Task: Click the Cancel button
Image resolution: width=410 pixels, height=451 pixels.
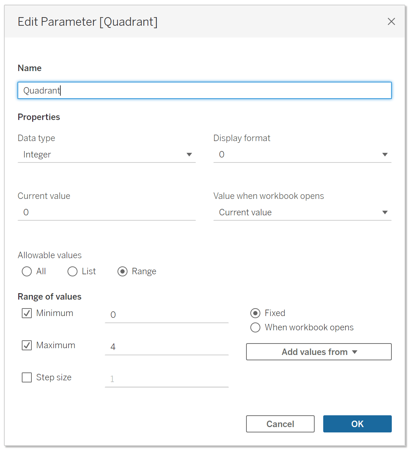Action: [280, 424]
